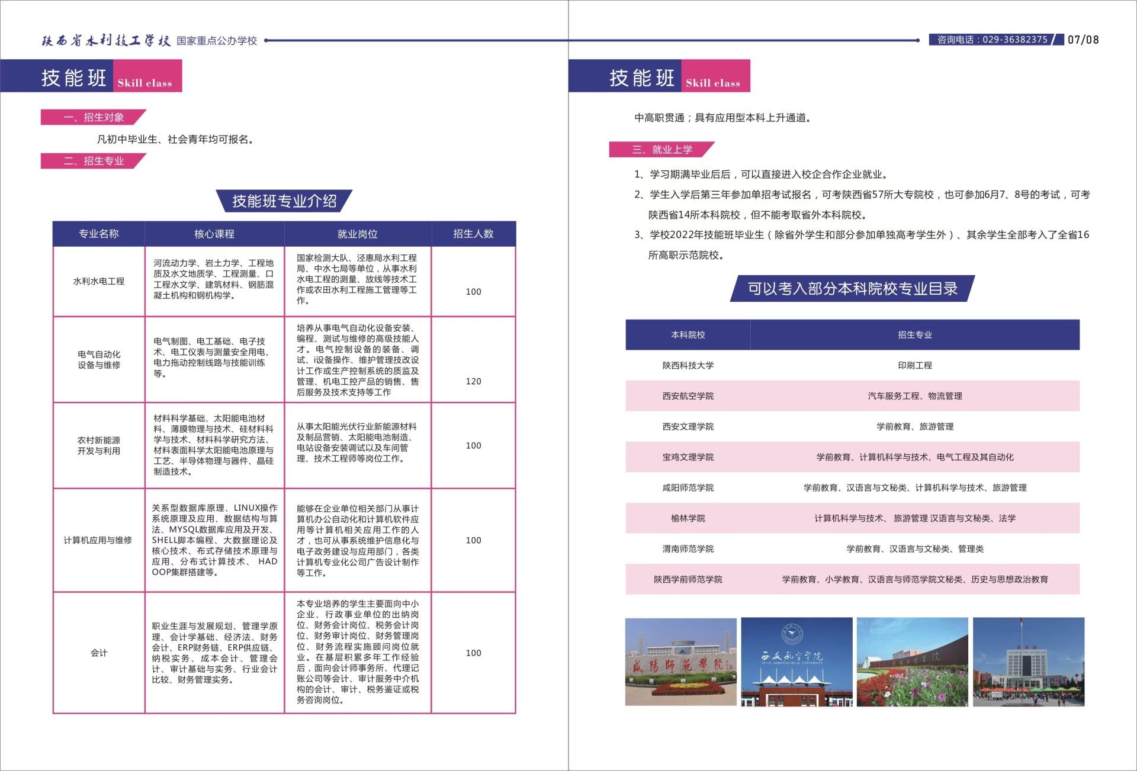Click the page number 07/08
The width and height of the screenshot is (1137, 771).
tap(1083, 40)
